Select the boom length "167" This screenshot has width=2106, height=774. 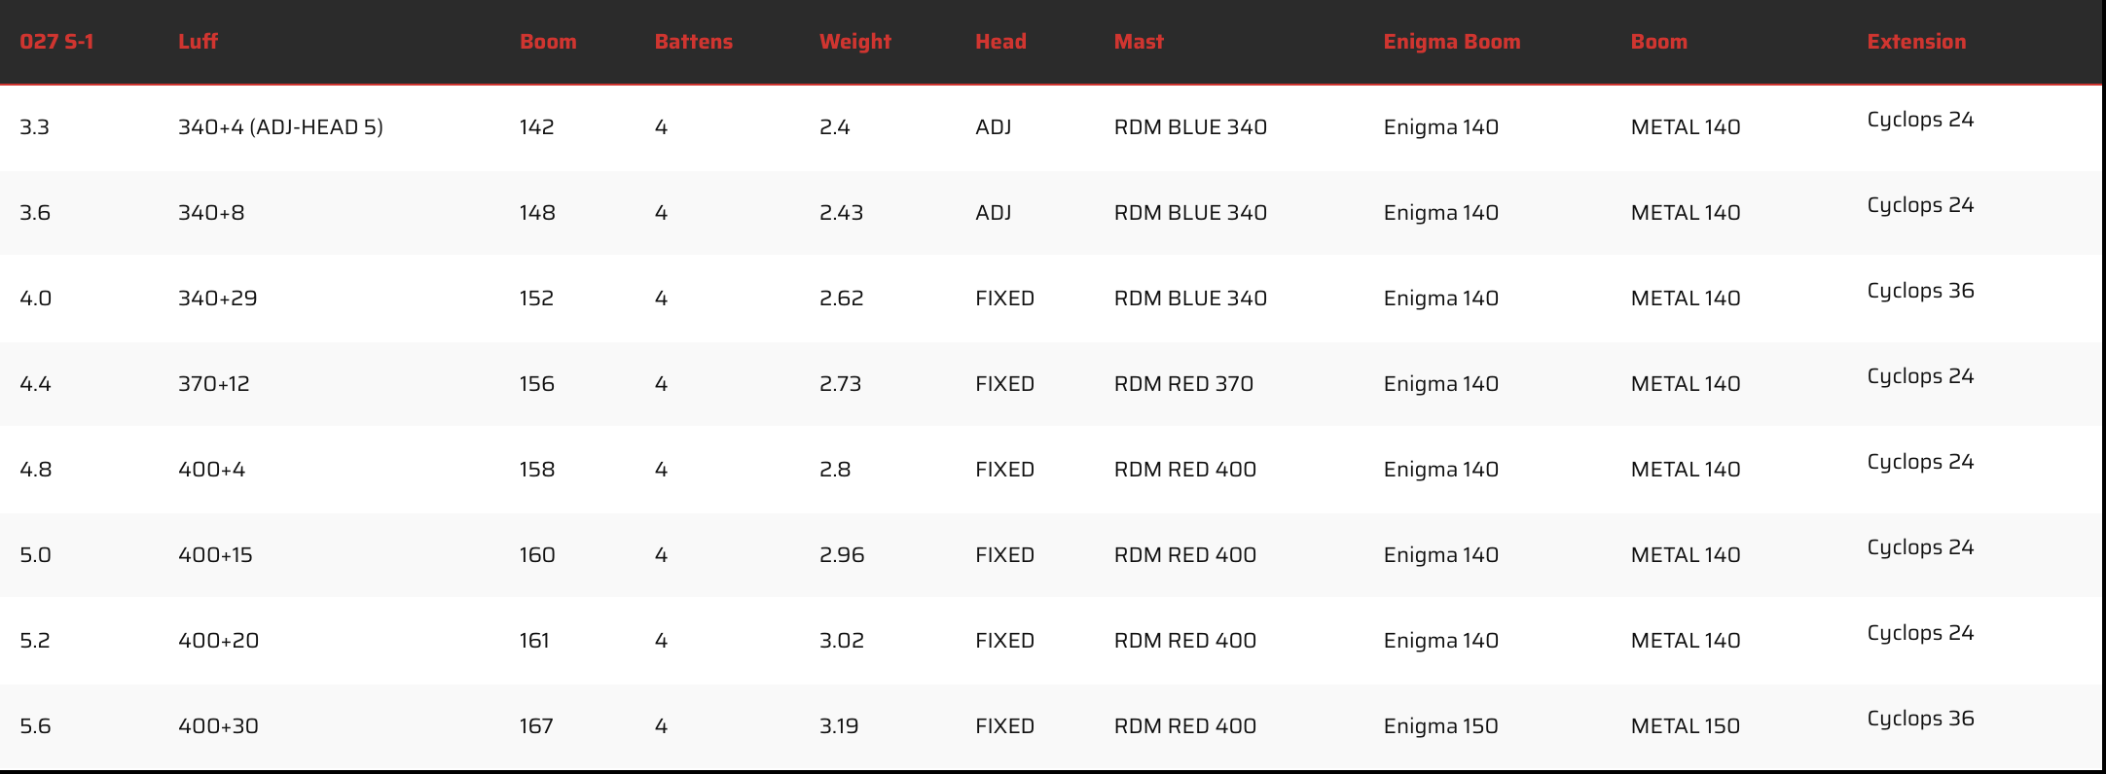(x=537, y=726)
